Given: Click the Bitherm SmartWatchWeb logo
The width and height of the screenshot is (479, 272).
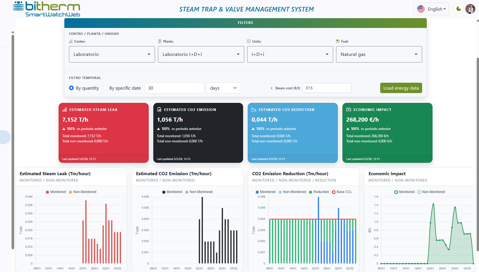Looking at the screenshot, I should pos(46,9).
